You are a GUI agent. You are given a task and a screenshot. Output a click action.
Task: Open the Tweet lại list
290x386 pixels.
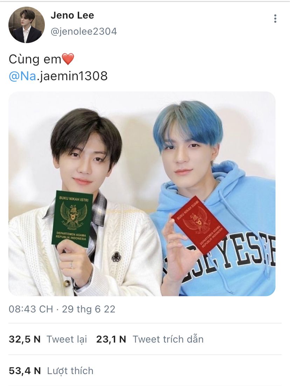[x=67, y=339]
